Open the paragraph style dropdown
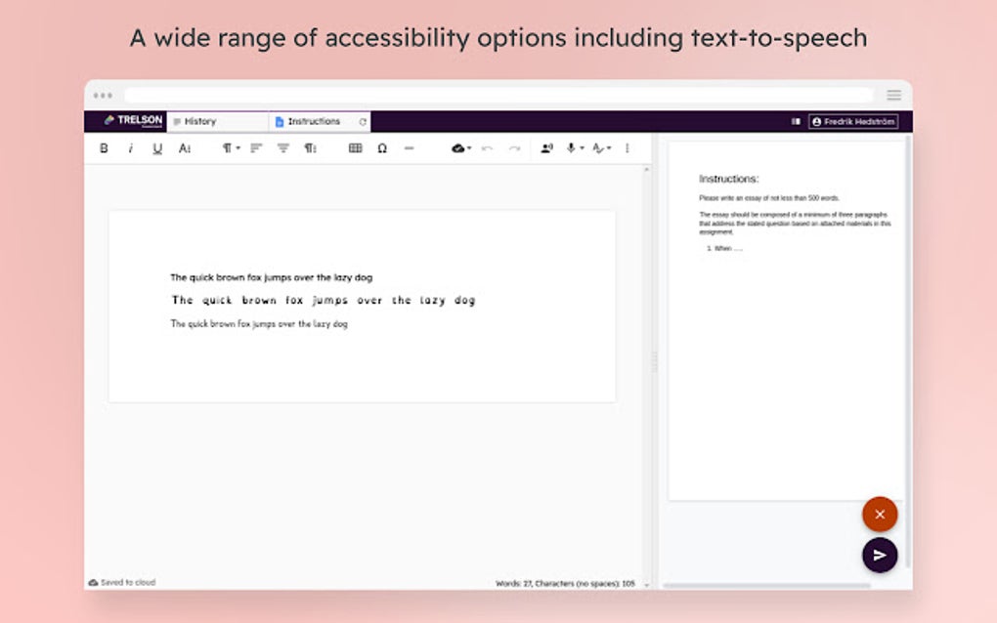This screenshot has height=623, width=997. coord(227,148)
